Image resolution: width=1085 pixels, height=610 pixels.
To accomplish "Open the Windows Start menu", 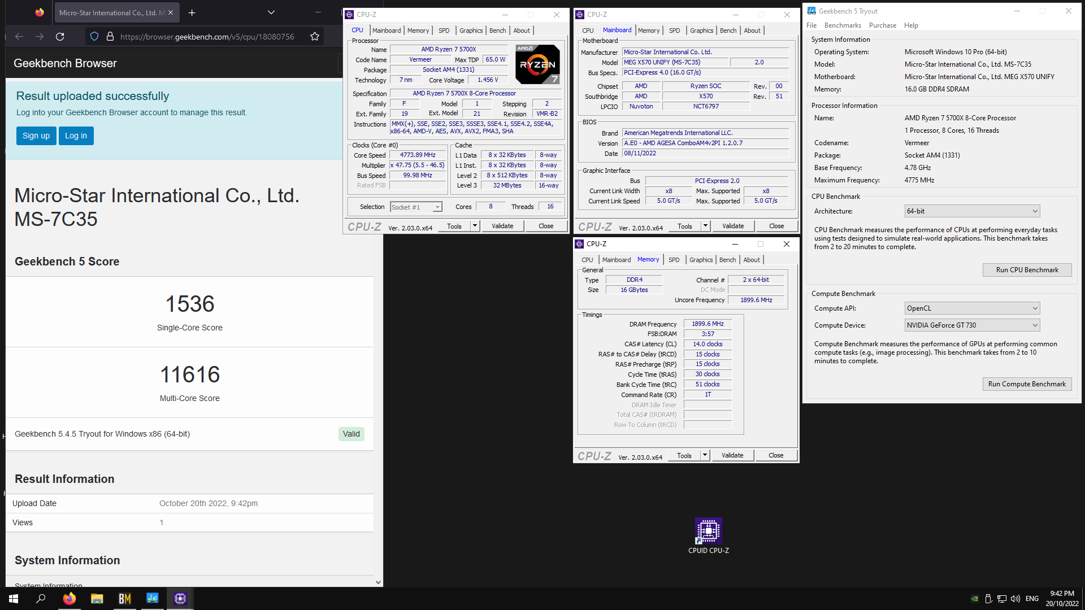I will click(14, 599).
